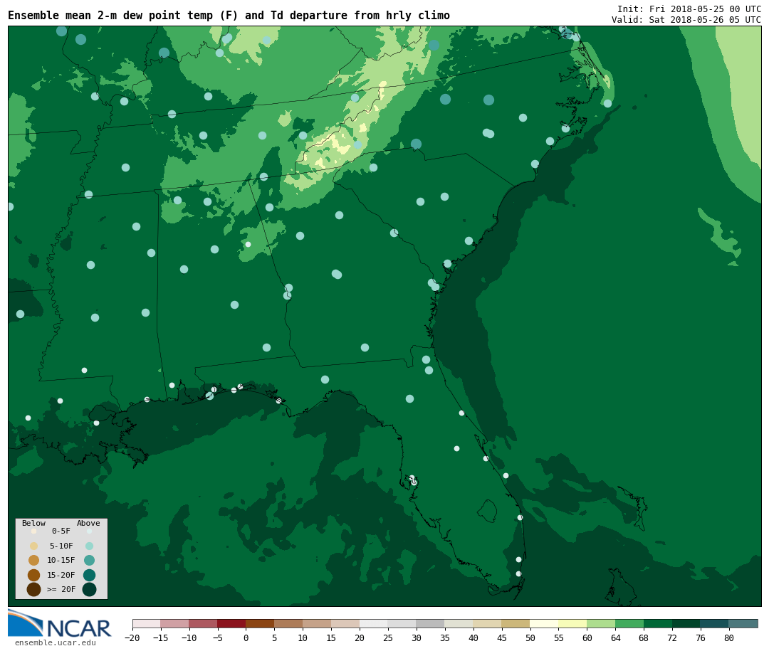Pick the color bar swatch between -20 and -15

click(x=147, y=624)
